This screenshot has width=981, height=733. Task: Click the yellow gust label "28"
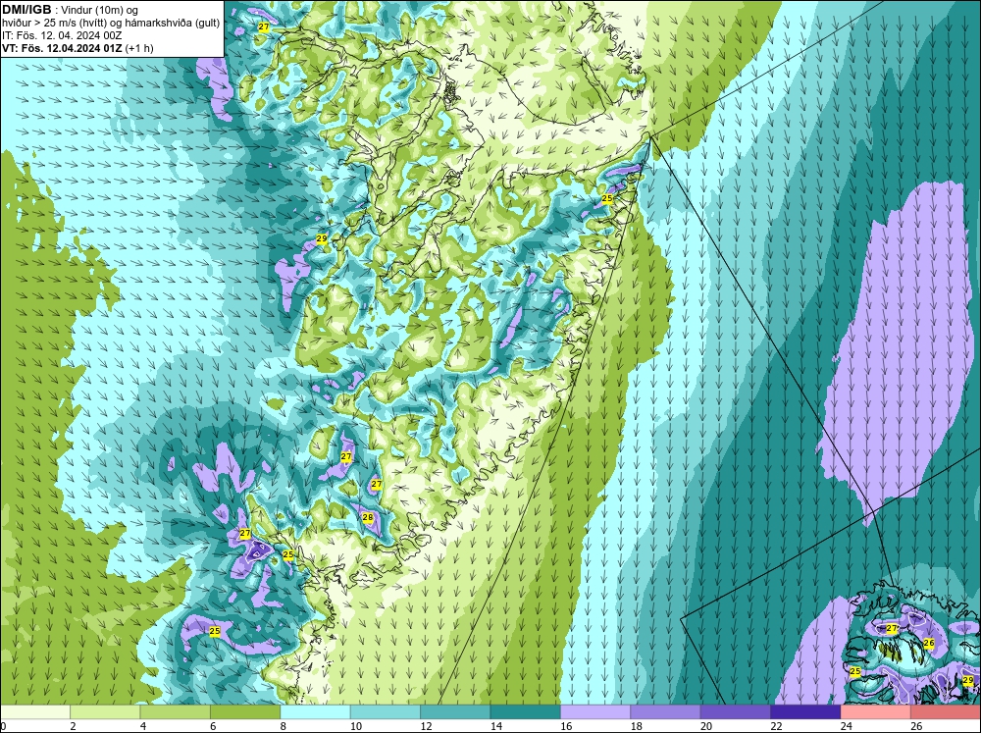[368, 517]
